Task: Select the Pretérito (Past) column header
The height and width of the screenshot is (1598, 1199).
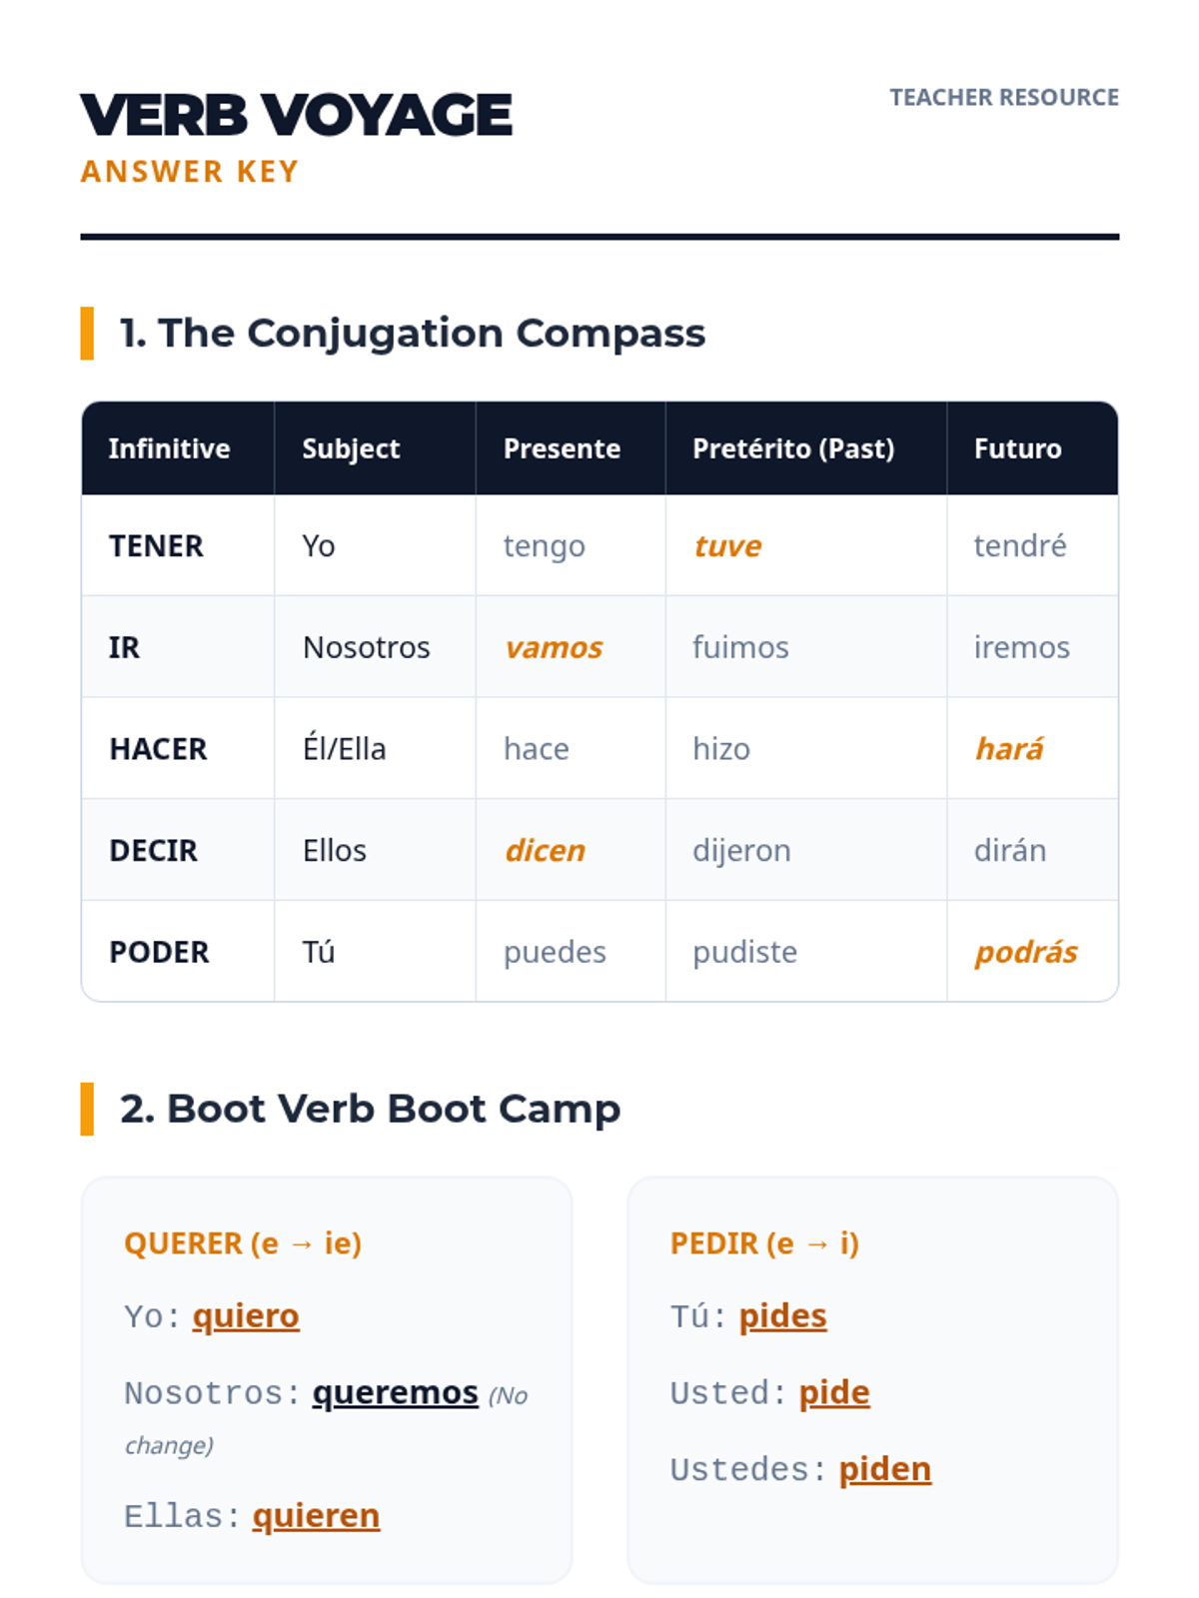Action: coord(793,449)
